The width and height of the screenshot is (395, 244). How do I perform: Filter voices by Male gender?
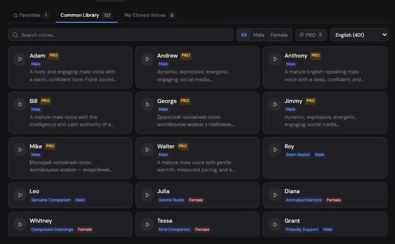point(259,35)
